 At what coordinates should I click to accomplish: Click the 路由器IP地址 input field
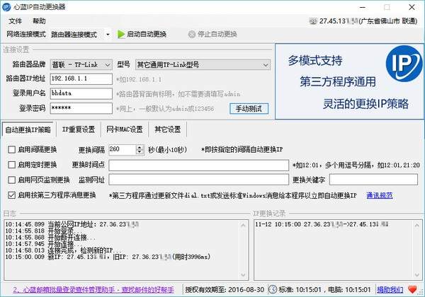[x=81, y=78]
